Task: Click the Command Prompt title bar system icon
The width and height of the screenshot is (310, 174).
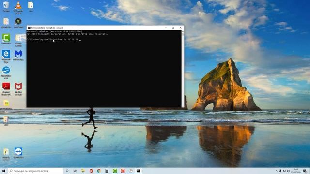Action: [x=29, y=28]
